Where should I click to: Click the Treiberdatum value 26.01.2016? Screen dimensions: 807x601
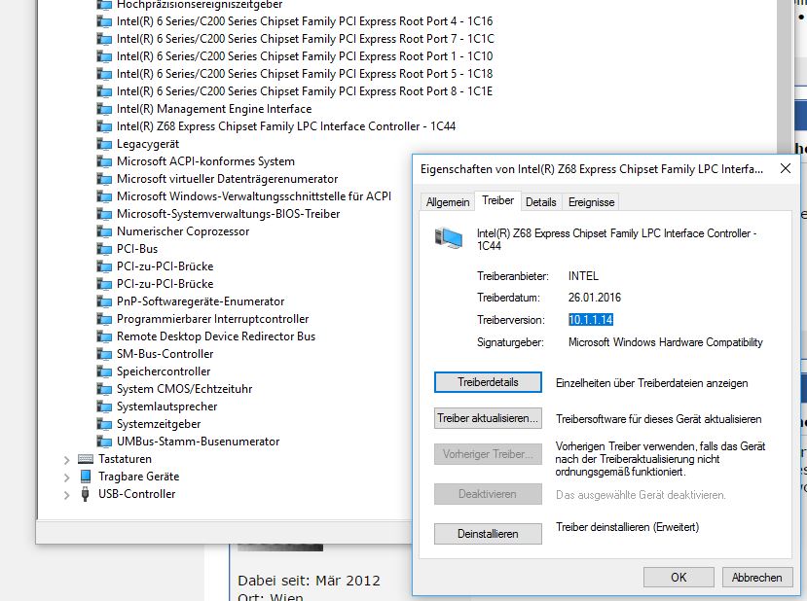click(595, 298)
